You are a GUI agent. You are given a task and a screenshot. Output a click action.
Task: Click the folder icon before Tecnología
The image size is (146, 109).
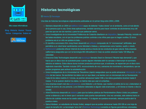coord(51,16)
